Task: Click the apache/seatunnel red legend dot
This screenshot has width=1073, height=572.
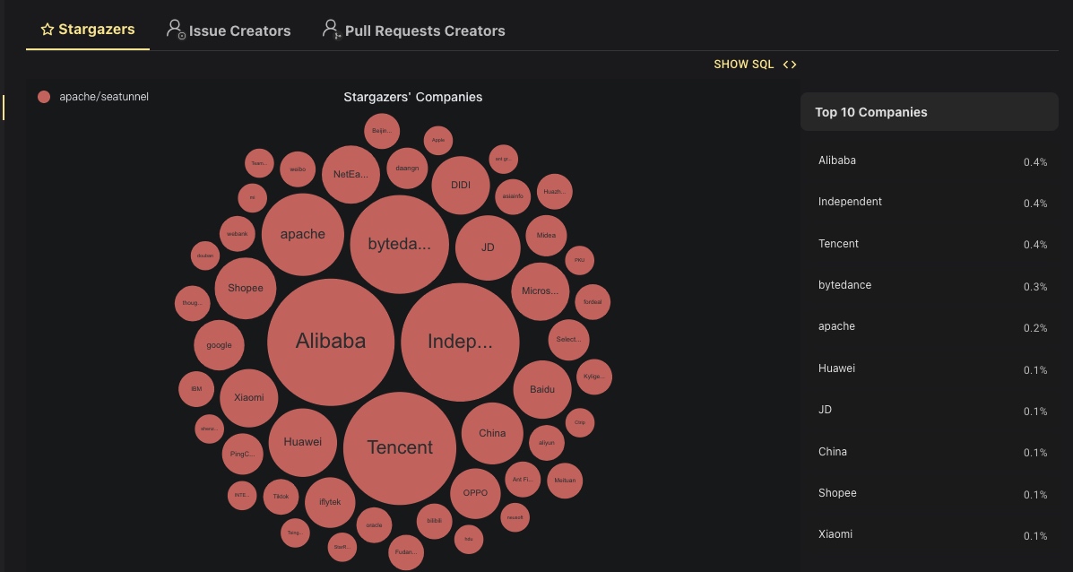Action: [x=44, y=97]
